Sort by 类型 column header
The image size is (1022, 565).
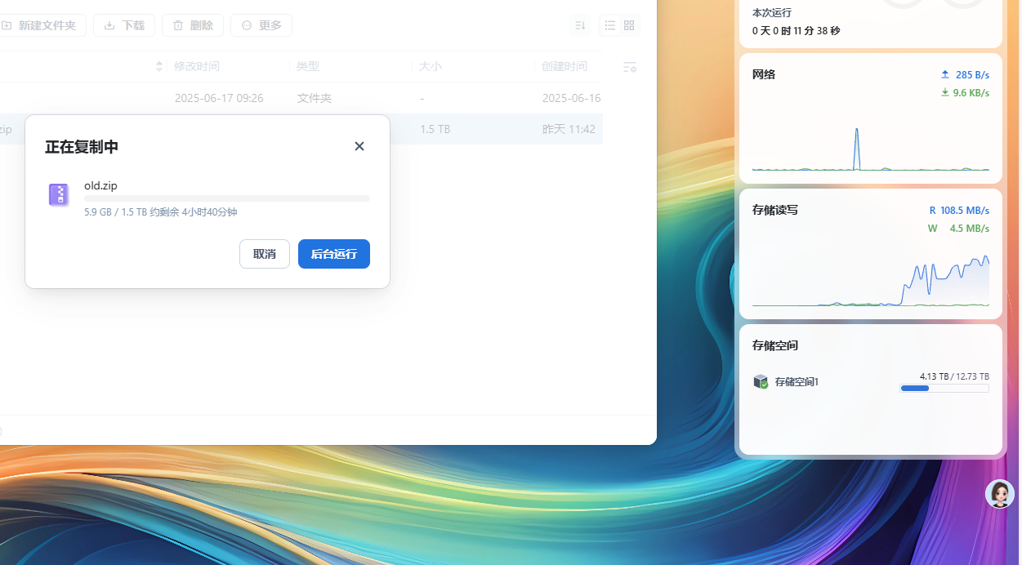click(x=308, y=66)
